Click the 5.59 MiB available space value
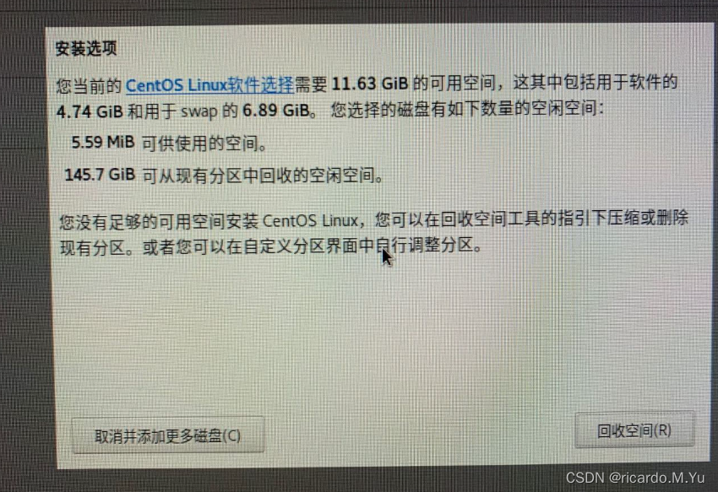The width and height of the screenshot is (718, 492). 102,143
